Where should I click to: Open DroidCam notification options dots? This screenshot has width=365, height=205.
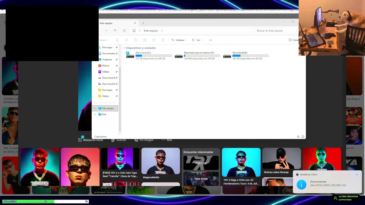click(x=349, y=175)
